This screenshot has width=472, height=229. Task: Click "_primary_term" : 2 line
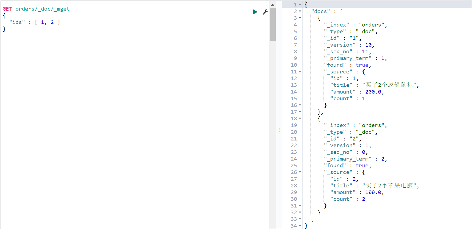pyautogui.click(x=355, y=159)
